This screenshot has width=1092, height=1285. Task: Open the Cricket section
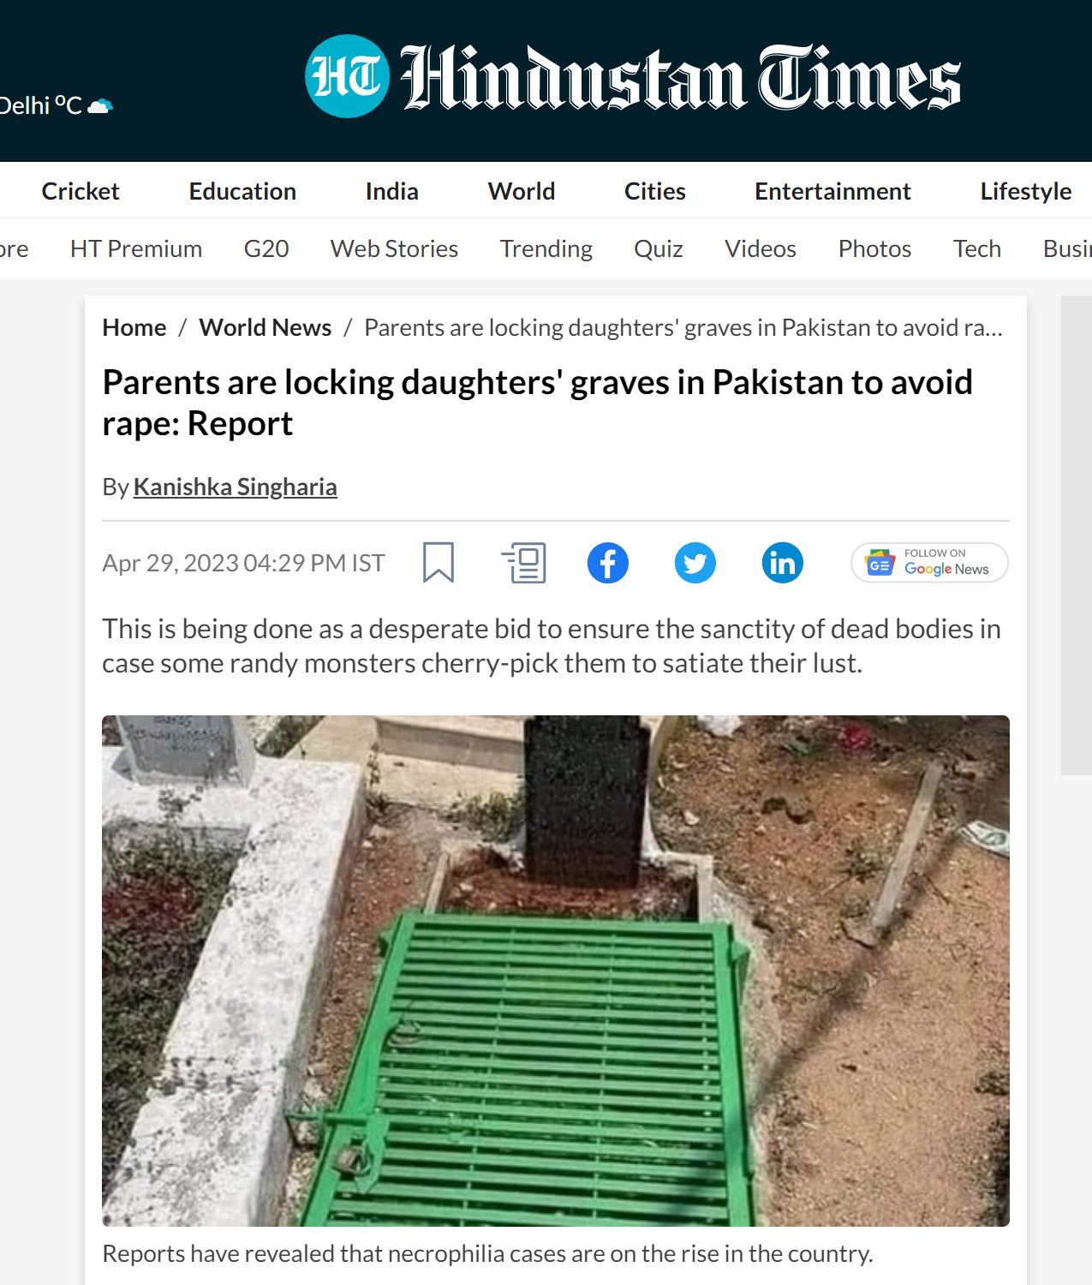click(81, 191)
